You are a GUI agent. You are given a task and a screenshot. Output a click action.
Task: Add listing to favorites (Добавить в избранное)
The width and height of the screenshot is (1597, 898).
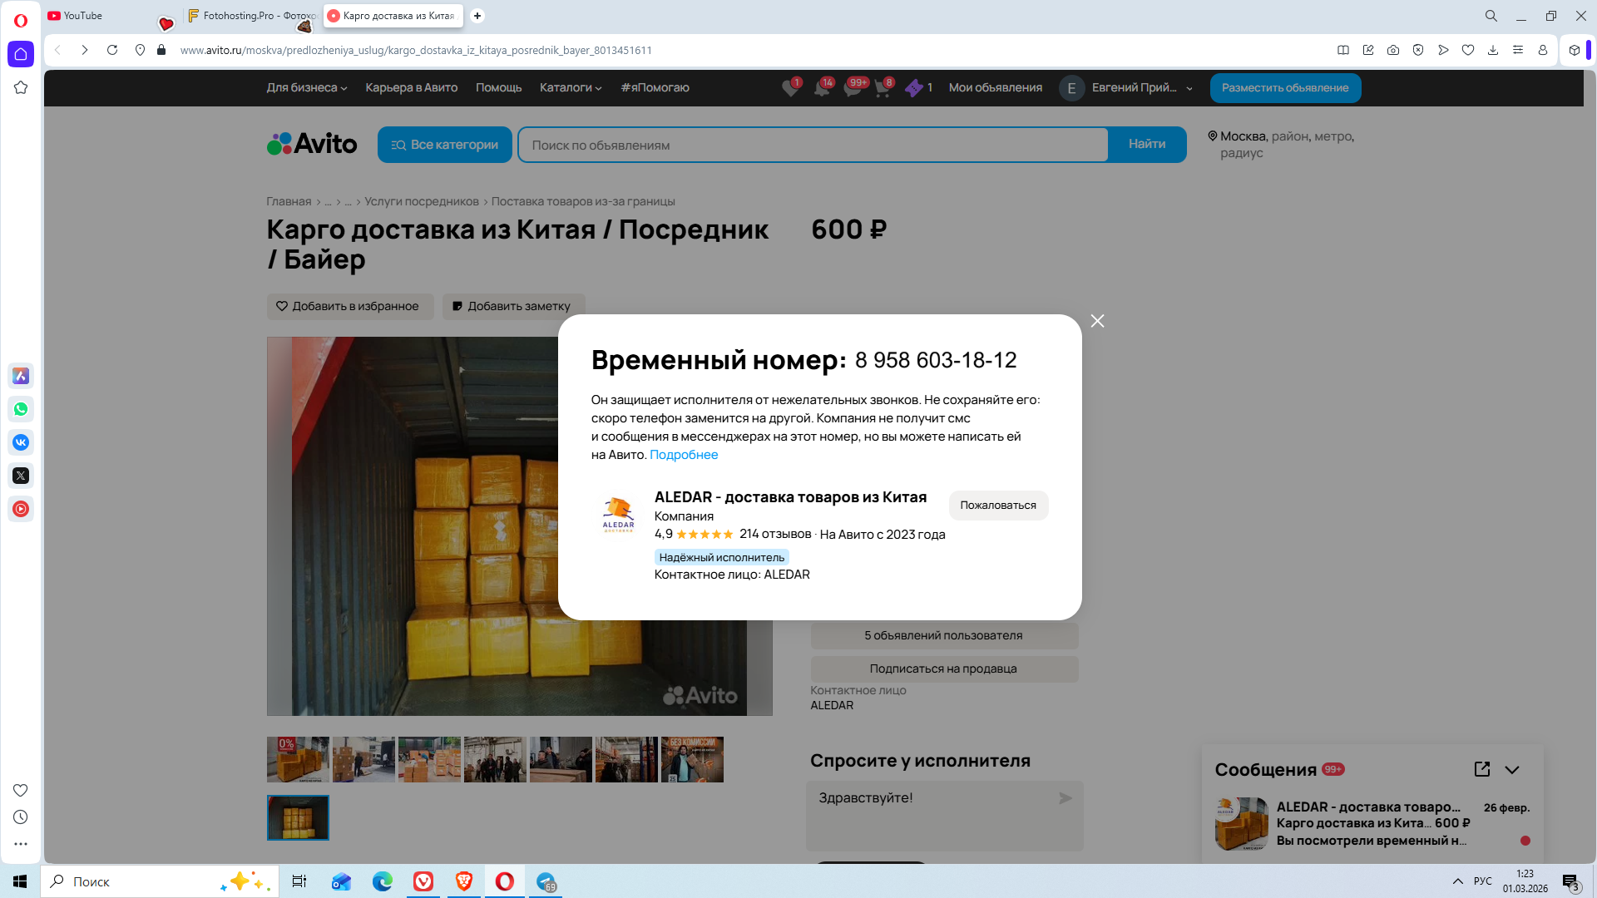point(349,306)
